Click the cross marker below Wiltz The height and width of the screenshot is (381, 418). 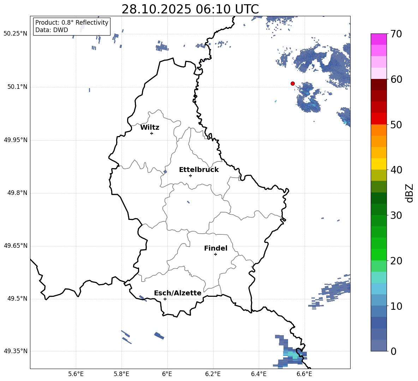tap(152, 133)
